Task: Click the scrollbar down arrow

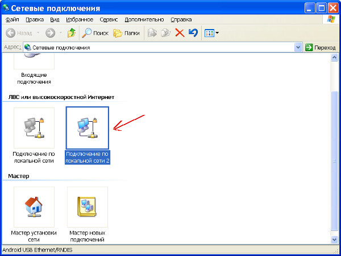Action: [334, 240]
